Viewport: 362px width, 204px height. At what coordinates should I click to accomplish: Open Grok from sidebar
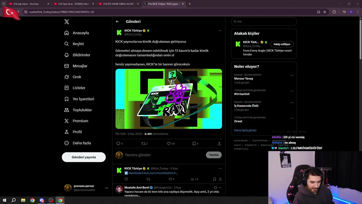pos(73,77)
